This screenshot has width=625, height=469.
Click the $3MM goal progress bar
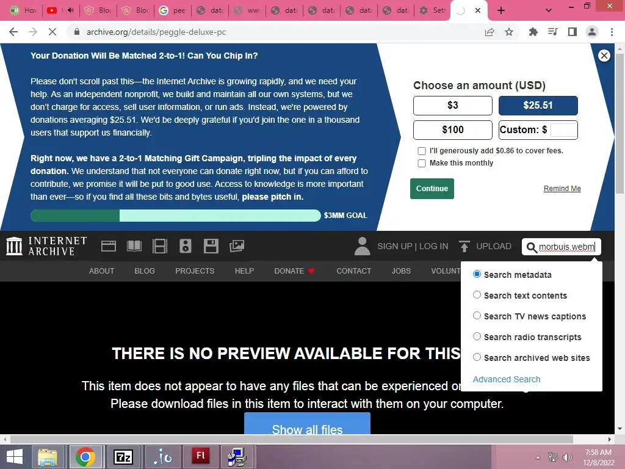pyautogui.click(x=176, y=216)
